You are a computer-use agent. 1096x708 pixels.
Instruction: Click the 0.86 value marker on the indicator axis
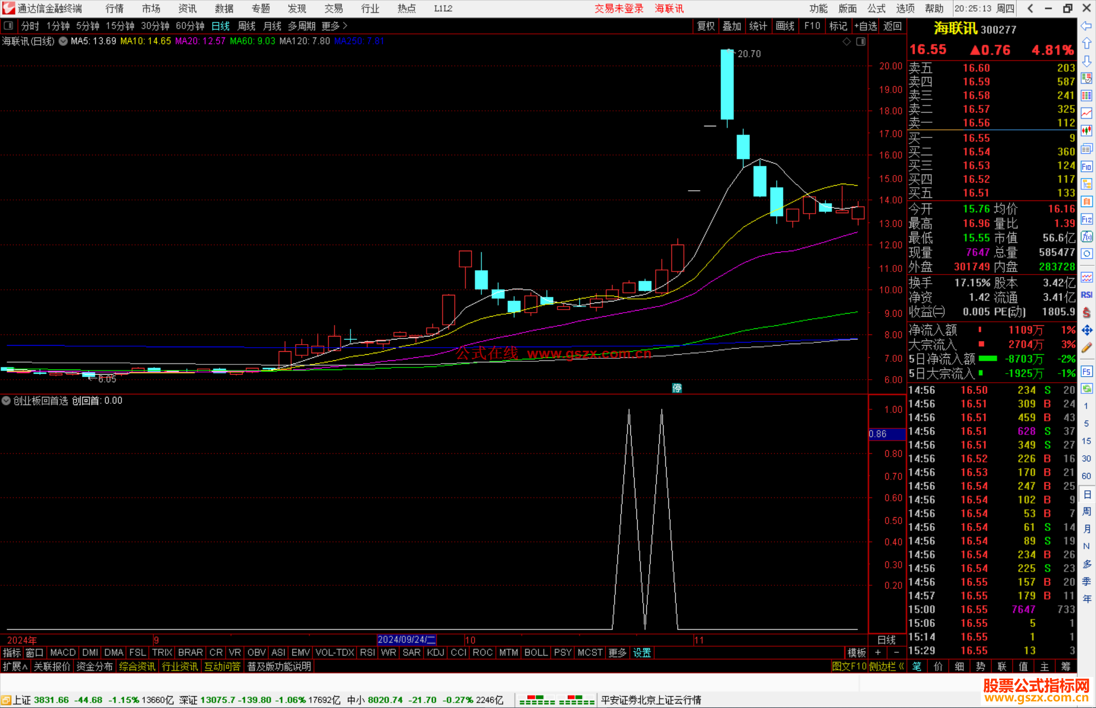coord(887,434)
